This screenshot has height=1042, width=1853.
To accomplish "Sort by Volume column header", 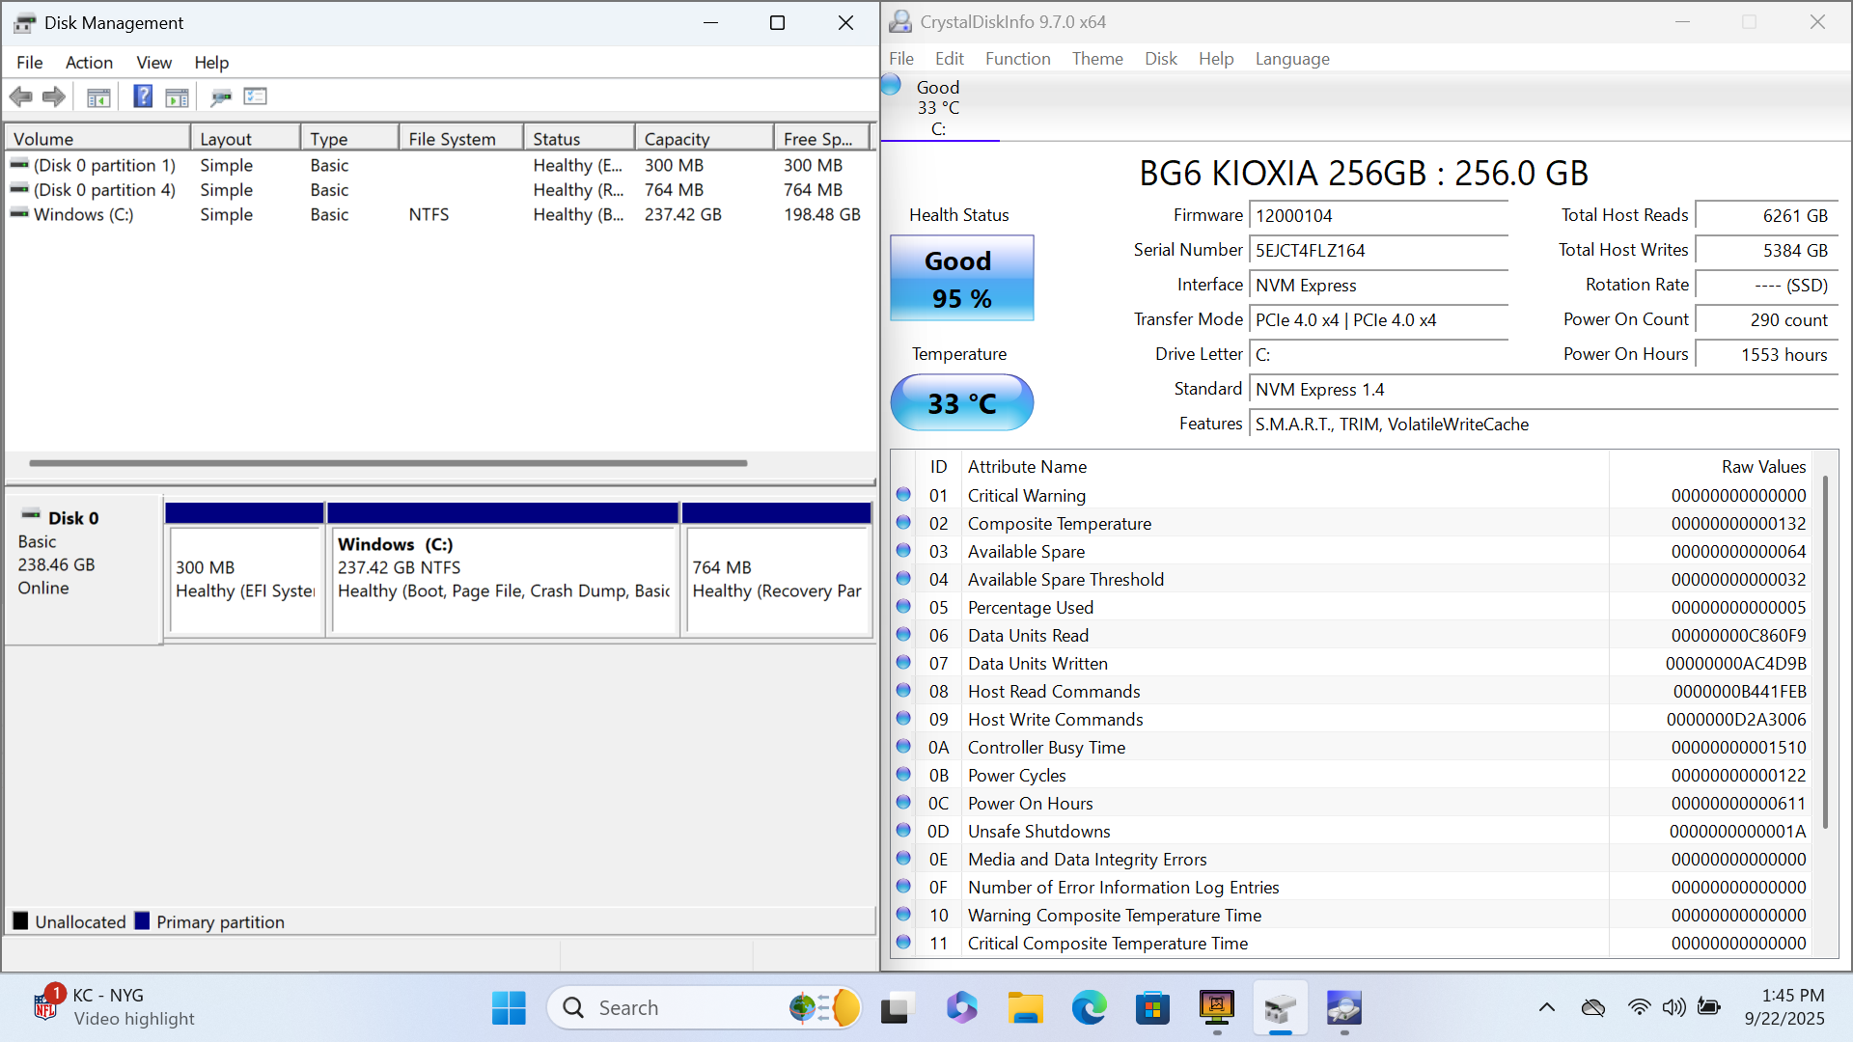I will (x=97, y=139).
